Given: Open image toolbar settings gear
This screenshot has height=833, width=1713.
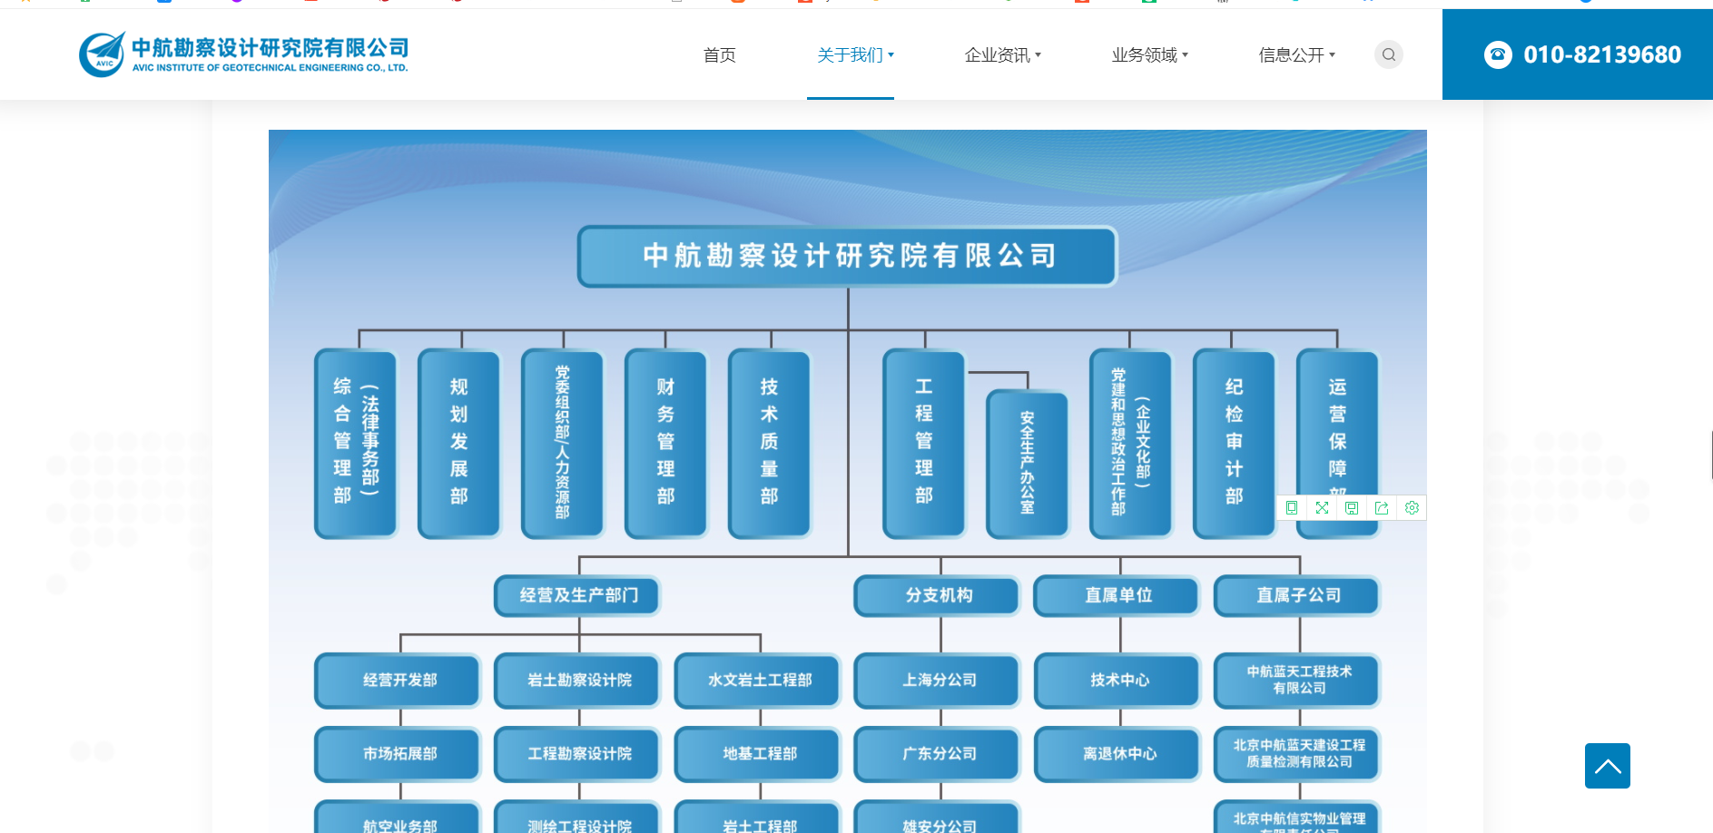Looking at the screenshot, I should 1412,508.
